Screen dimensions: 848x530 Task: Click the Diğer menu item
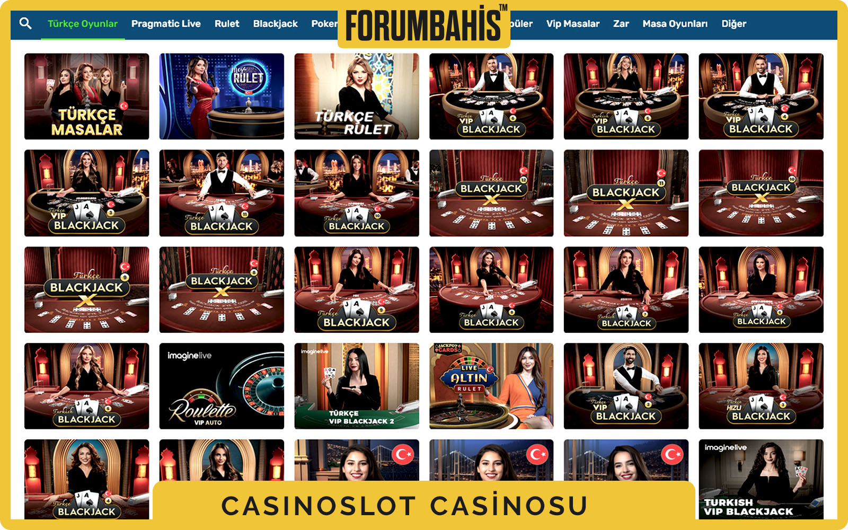(734, 24)
